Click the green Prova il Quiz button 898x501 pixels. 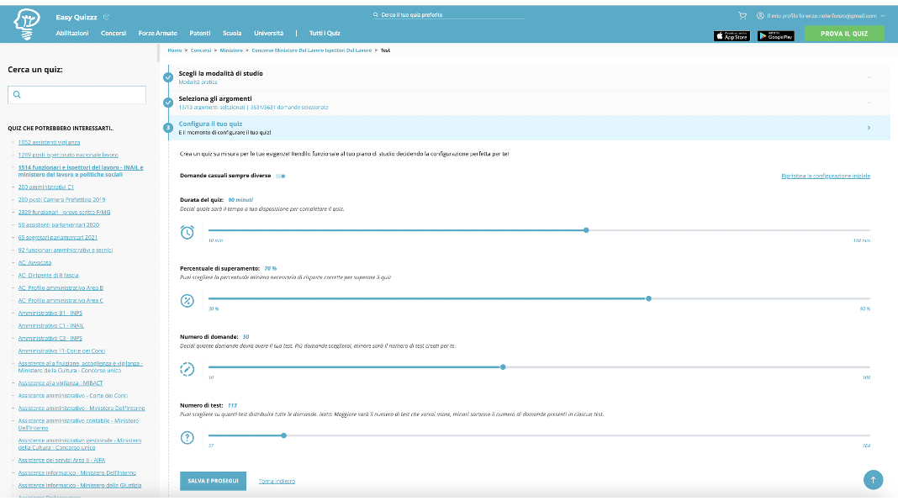click(x=843, y=34)
